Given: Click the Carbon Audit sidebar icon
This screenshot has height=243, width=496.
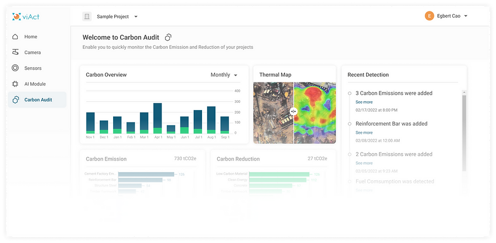Looking at the screenshot, I should [x=15, y=100].
